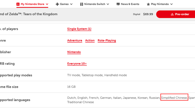
Task: Click the English language entry
Action: (82, 98)
